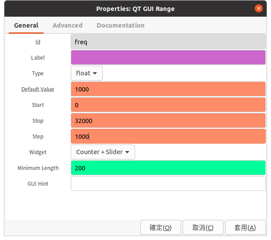Close the Properties dialog with the orange X
271x240 pixels.
click(259, 8)
